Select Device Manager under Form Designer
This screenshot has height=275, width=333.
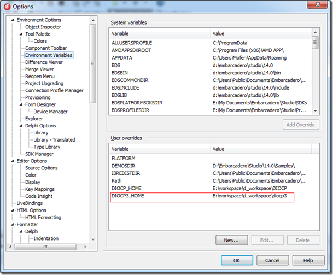click(x=50, y=112)
